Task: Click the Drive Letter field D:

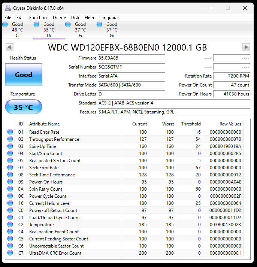Action: (x=131, y=94)
